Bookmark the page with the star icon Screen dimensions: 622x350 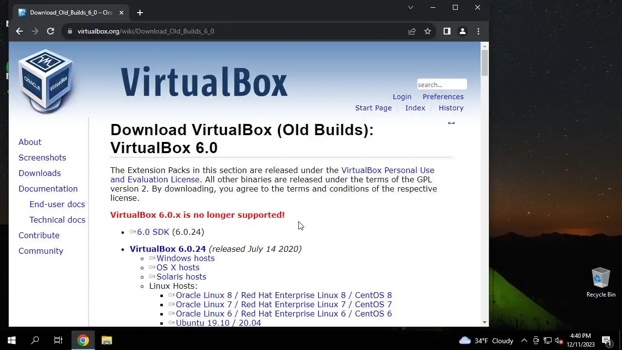[x=428, y=31]
